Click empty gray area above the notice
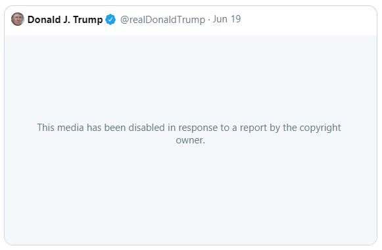Image resolution: width=382 pixels, height=250 pixels. point(191,78)
